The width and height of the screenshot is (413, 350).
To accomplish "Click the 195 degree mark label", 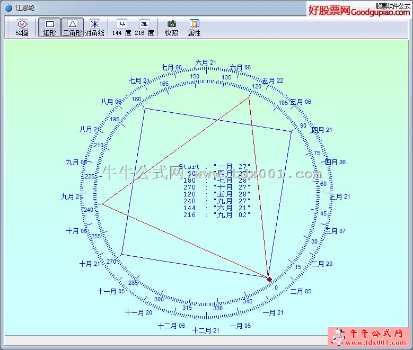I will click(115, 119).
